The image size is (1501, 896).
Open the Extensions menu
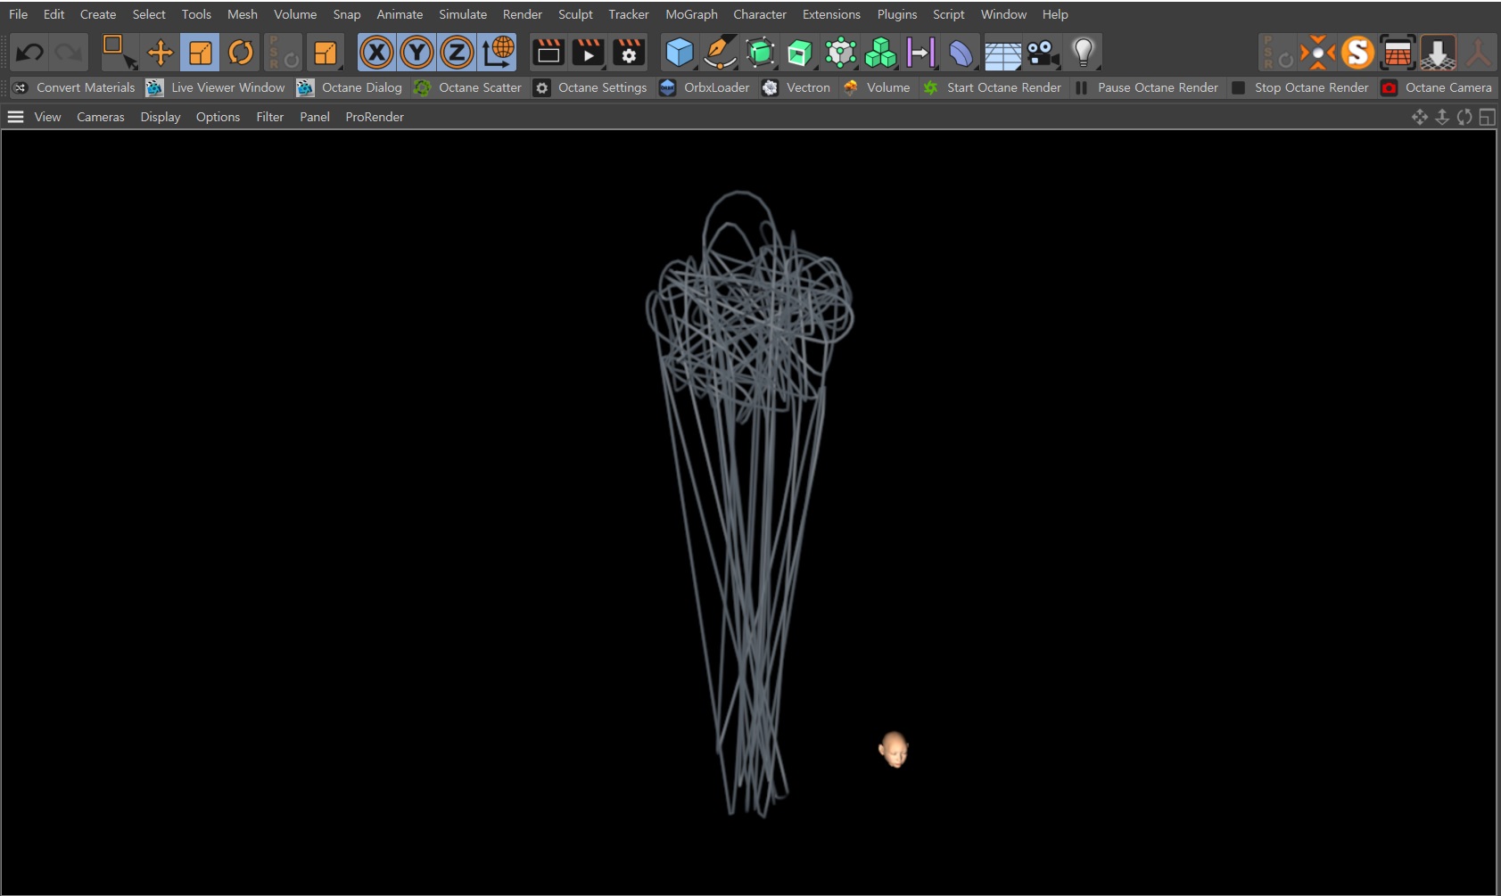coord(831,14)
